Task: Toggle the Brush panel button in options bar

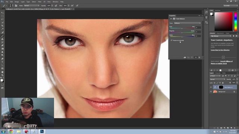Action: [x=16, y=6]
